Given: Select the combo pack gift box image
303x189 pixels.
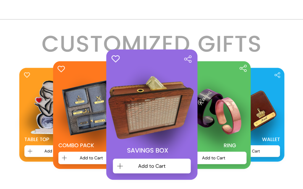Looking at the screenshot, I should click(x=84, y=108).
